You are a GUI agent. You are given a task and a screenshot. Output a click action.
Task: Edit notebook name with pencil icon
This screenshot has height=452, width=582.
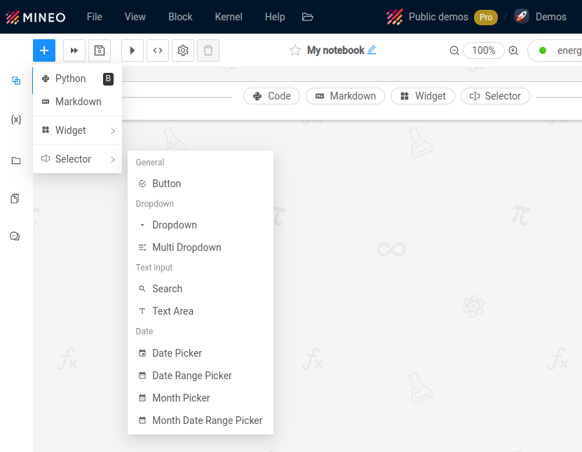[x=372, y=50]
